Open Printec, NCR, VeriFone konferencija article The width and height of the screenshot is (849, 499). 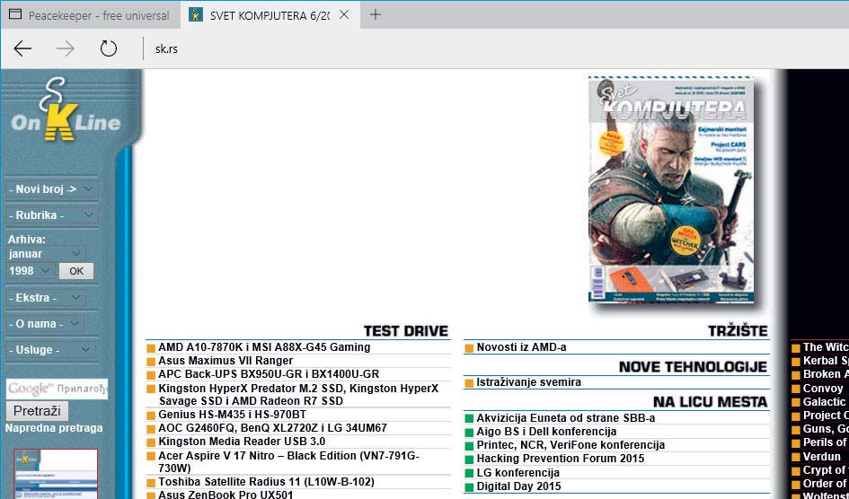(570, 445)
